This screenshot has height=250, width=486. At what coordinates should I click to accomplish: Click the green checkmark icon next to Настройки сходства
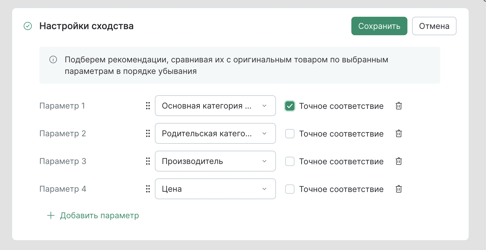pyautogui.click(x=28, y=26)
